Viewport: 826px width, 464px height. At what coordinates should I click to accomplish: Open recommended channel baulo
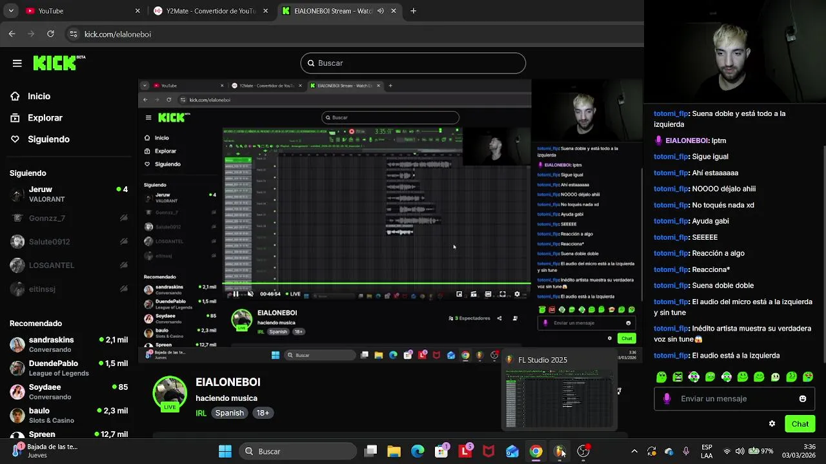(x=69, y=415)
